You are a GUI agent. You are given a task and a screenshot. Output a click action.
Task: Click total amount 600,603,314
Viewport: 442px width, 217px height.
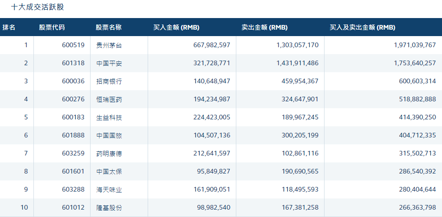(x=417, y=81)
